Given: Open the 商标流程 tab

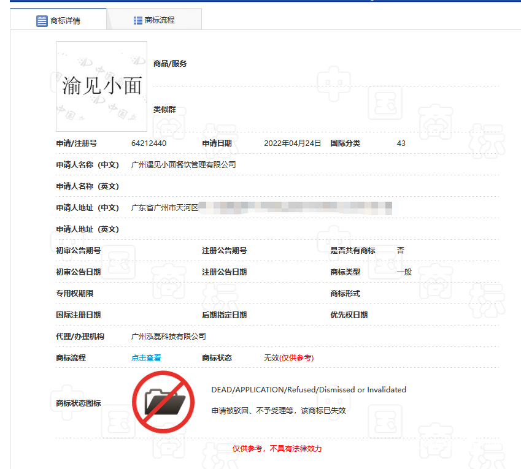Looking at the screenshot, I should click(x=154, y=20).
